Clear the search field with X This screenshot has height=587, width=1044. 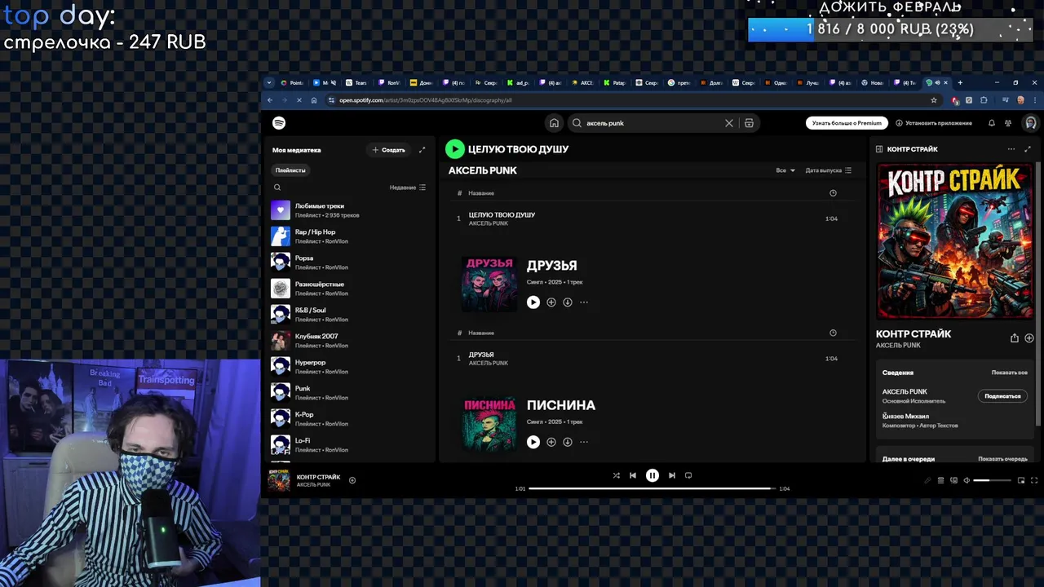(x=729, y=123)
